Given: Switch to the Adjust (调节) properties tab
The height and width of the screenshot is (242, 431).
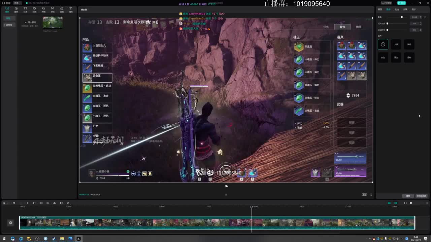Looking at the screenshot, I should pyautogui.click(x=413, y=9).
